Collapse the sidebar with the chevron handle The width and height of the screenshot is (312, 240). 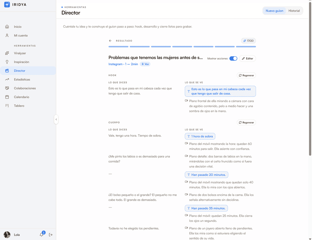(x=56, y=119)
